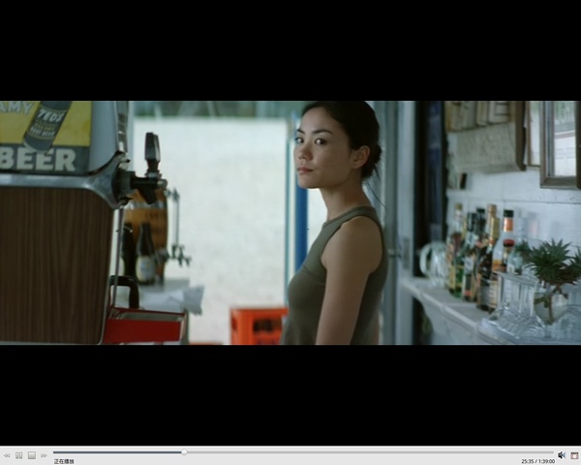Toggle fullscreen with the bottom-right icon
Screen dimensions: 581x465
574,454
